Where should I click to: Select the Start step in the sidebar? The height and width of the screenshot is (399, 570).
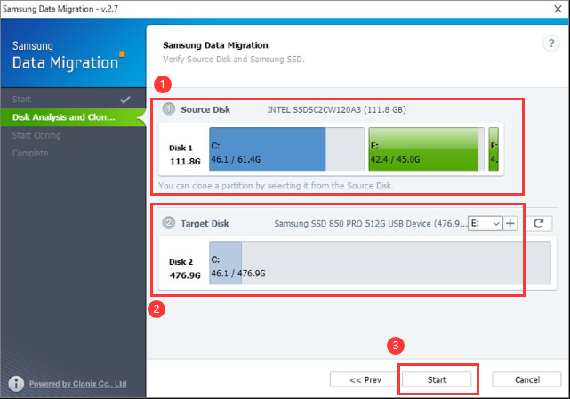pos(23,99)
